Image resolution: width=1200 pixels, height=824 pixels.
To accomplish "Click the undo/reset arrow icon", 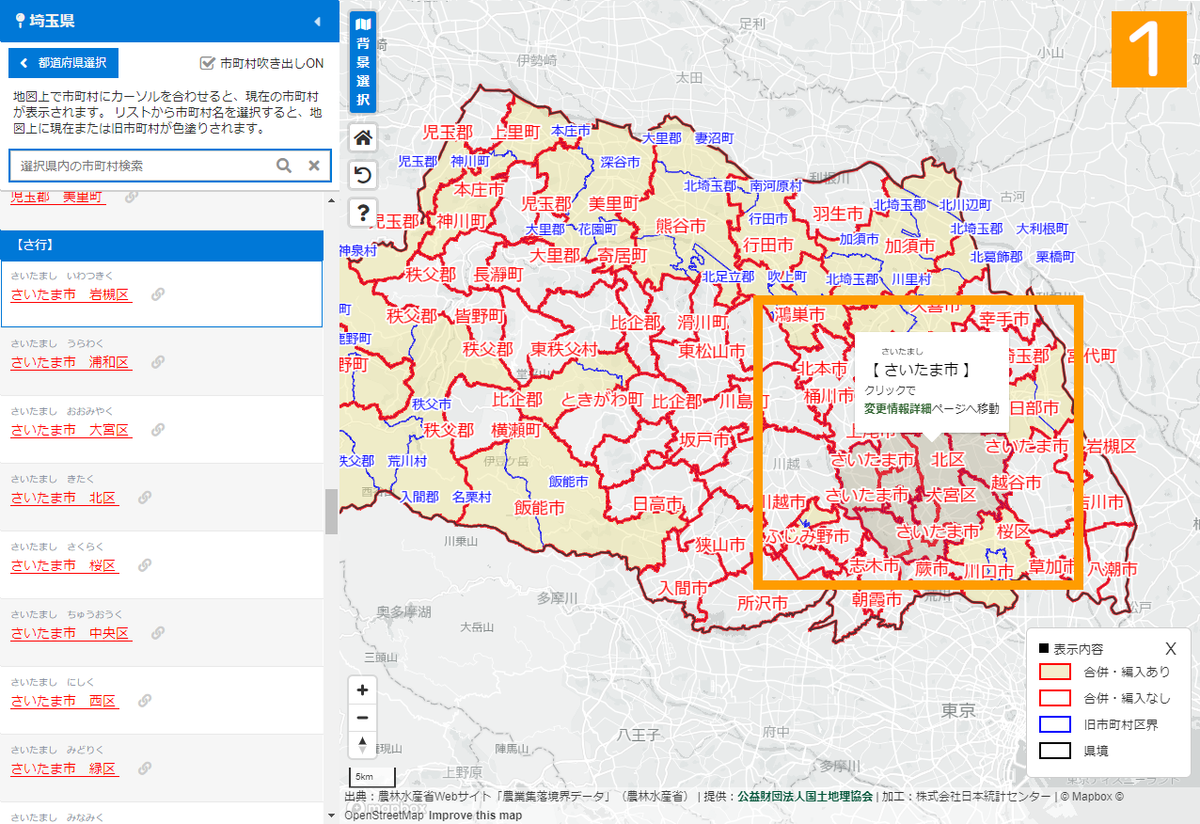I will coord(363,175).
